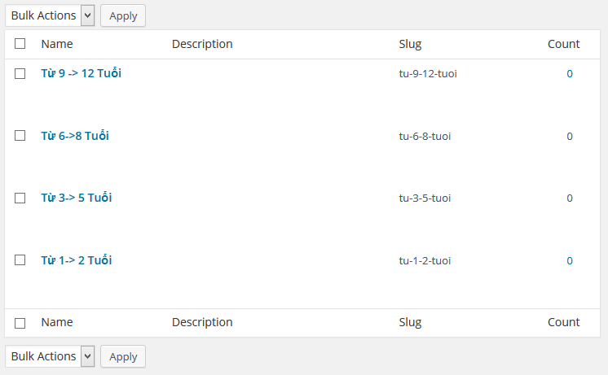Click count link for Từ 1-> 2 Tuổi
The height and width of the screenshot is (375, 608).
(x=570, y=261)
